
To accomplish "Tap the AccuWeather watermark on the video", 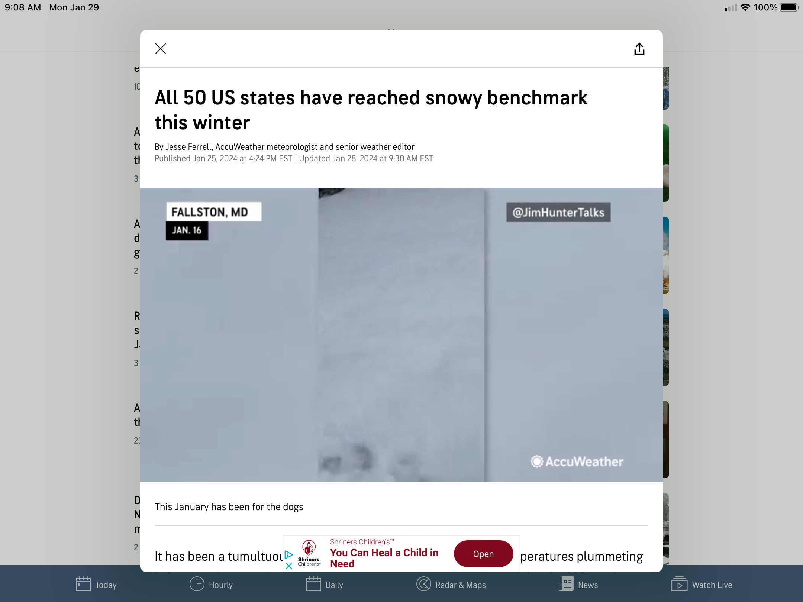I will pos(577,462).
